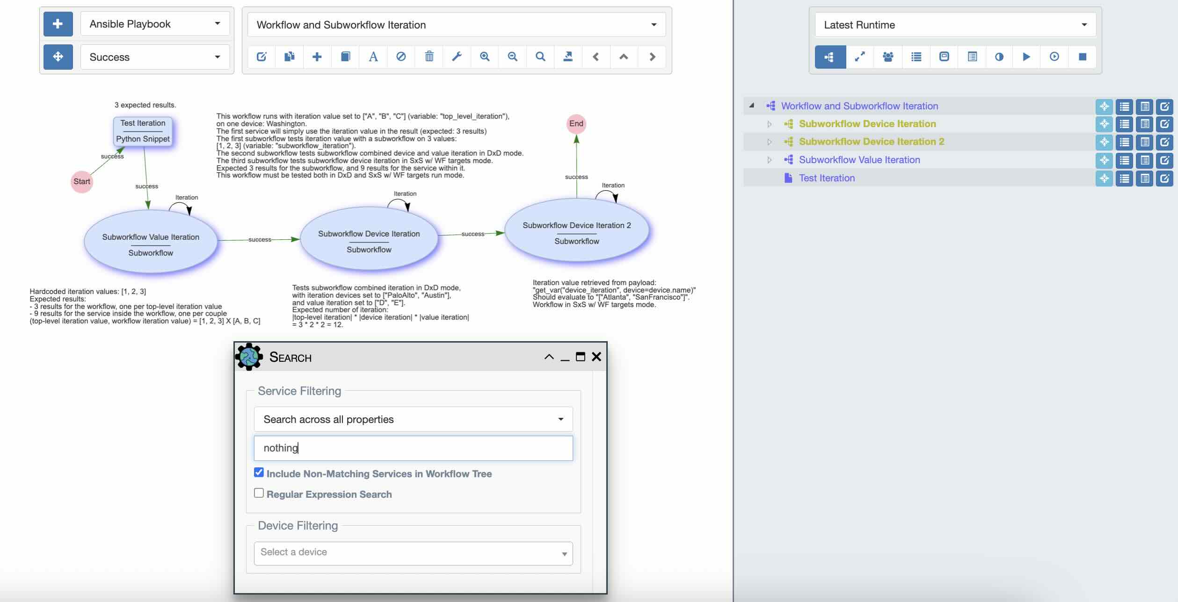Select the Subworkflow Device Iteration 2 node on the canvas

tap(577, 230)
